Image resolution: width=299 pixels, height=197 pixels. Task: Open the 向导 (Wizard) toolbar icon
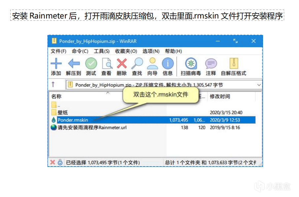click(152, 63)
